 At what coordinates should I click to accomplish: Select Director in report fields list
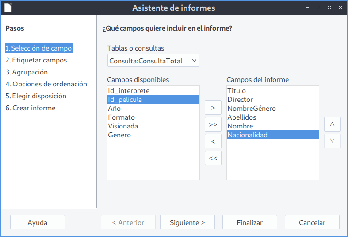click(x=240, y=100)
